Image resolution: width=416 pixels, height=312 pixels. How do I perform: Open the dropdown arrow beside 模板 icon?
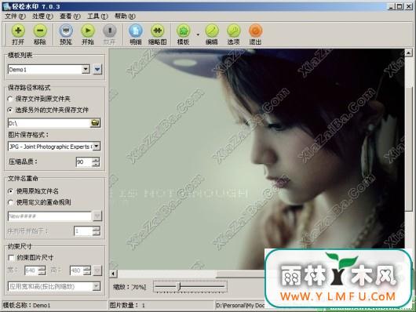pos(198,34)
